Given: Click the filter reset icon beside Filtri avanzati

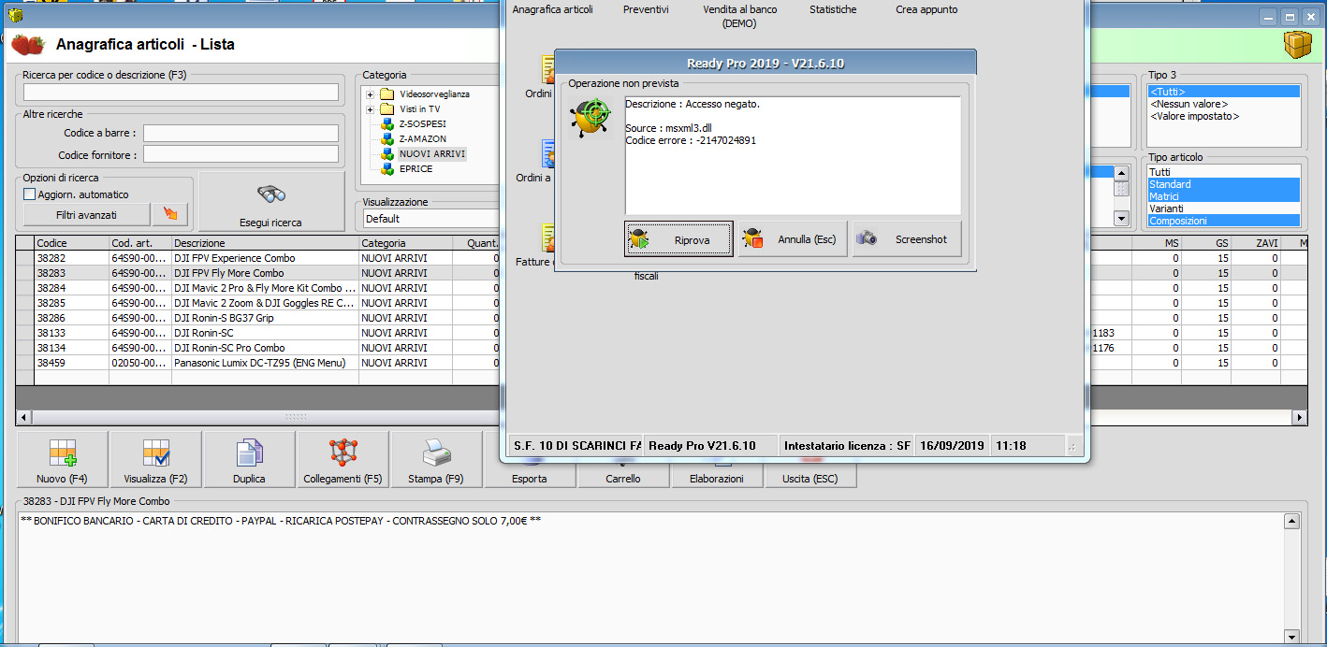Looking at the screenshot, I should tap(170, 215).
